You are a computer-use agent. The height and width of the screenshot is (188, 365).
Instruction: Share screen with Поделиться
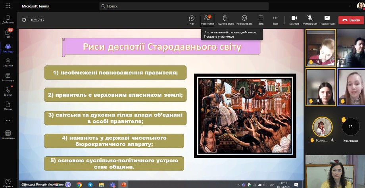coord(327,20)
